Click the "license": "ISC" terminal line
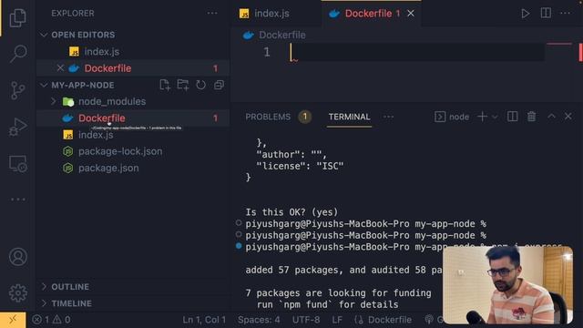 tap(300, 166)
